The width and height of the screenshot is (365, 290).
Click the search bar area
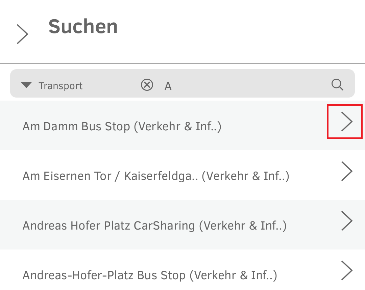pyautogui.click(x=182, y=83)
